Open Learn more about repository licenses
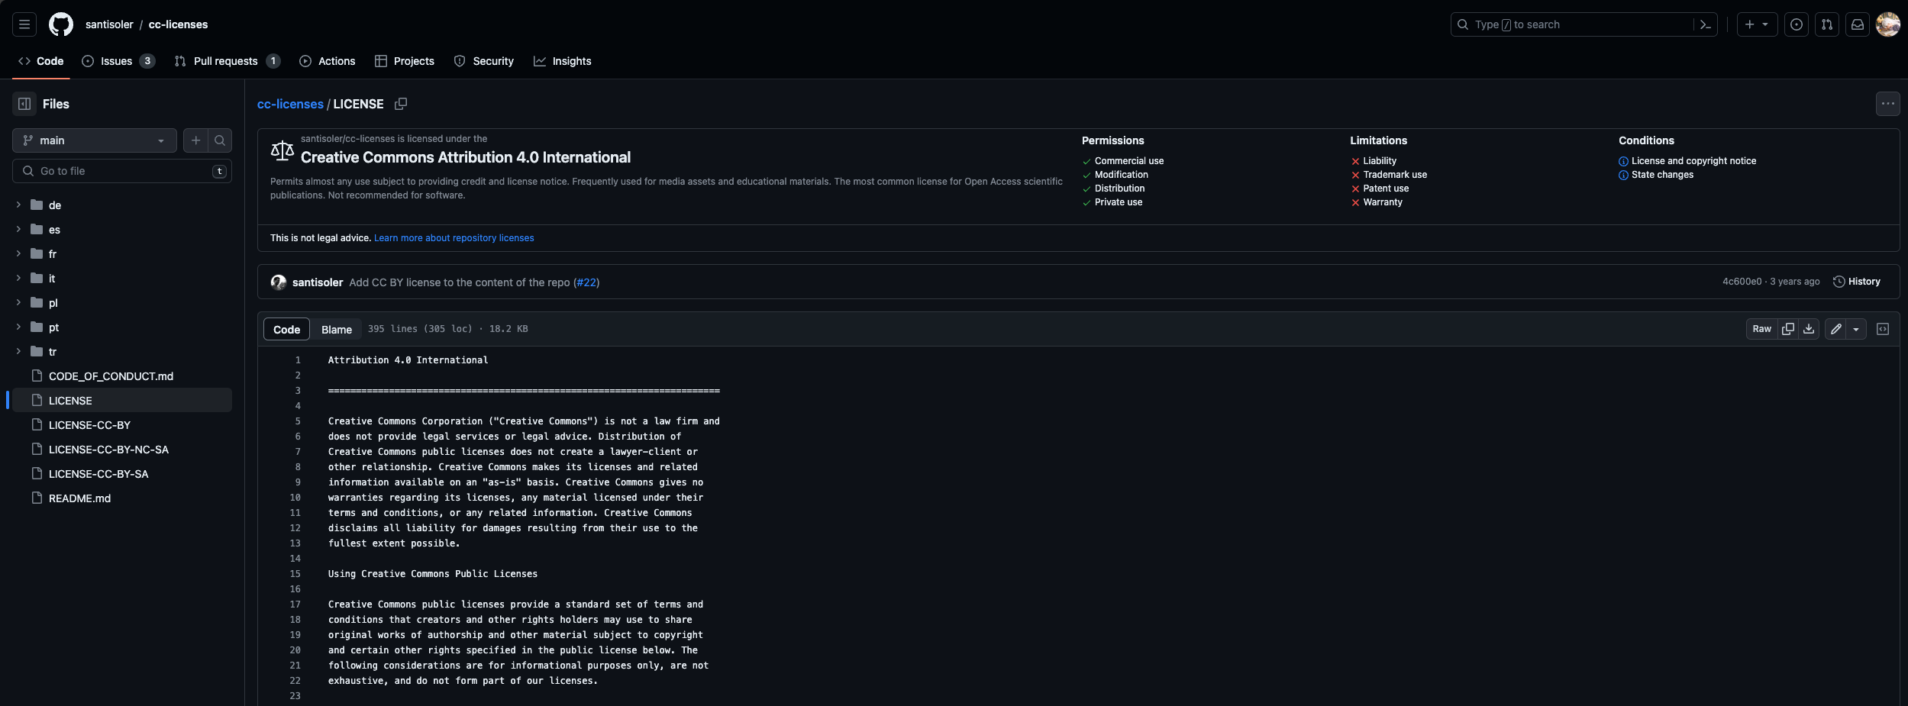Image resolution: width=1908 pixels, height=706 pixels. [454, 238]
